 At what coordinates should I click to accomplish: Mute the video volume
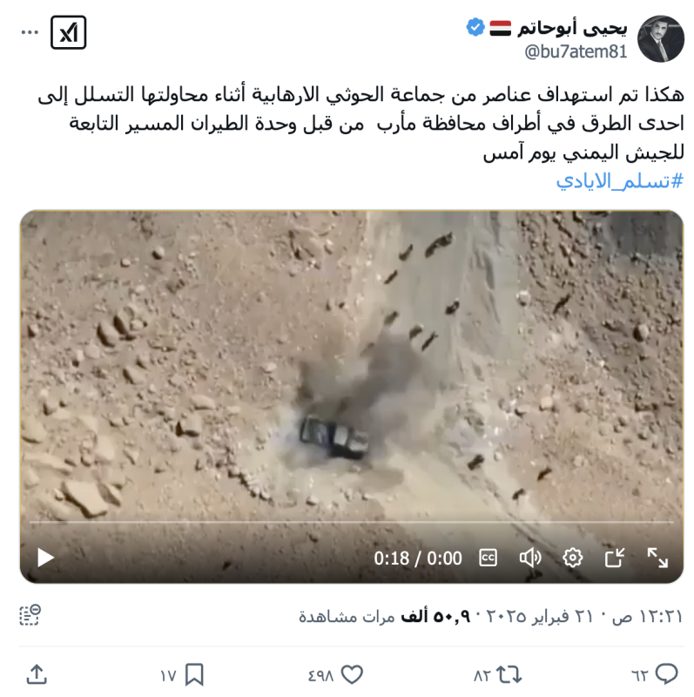(x=530, y=558)
